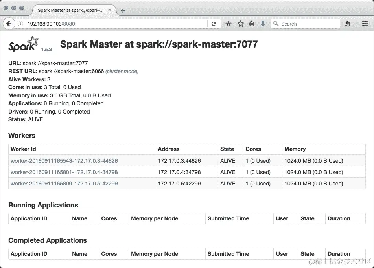Open a new browser tab with the plus button

(122, 11)
